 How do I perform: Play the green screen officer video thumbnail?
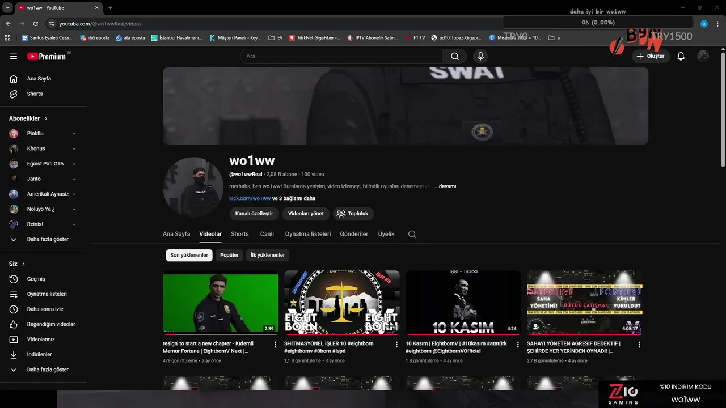click(x=221, y=302)
